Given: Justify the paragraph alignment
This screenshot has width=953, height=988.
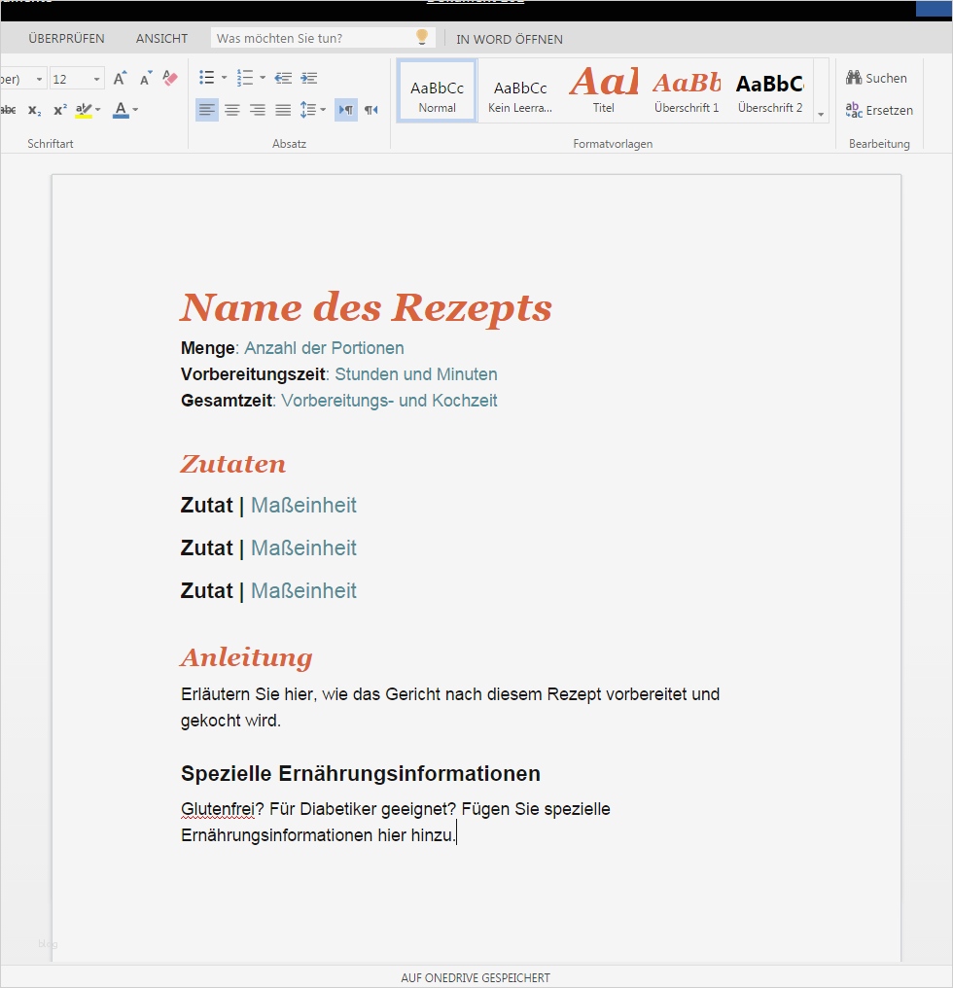Looking at the screenshot, I should pos(282,110).
